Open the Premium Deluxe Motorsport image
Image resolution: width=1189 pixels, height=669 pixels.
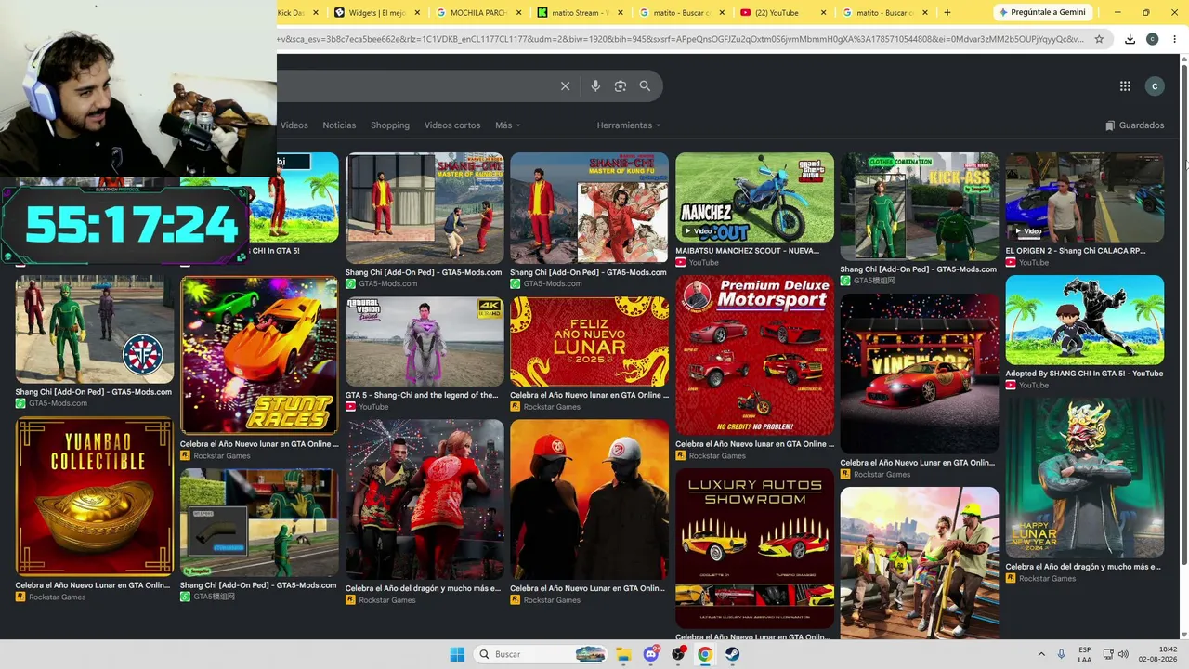click(754, 355)
